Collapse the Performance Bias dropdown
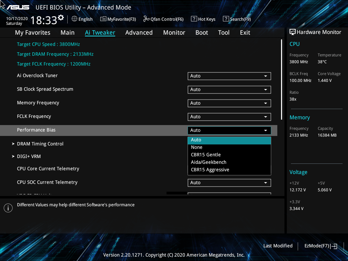The image size is (348, 261). [x=229, y=130]
